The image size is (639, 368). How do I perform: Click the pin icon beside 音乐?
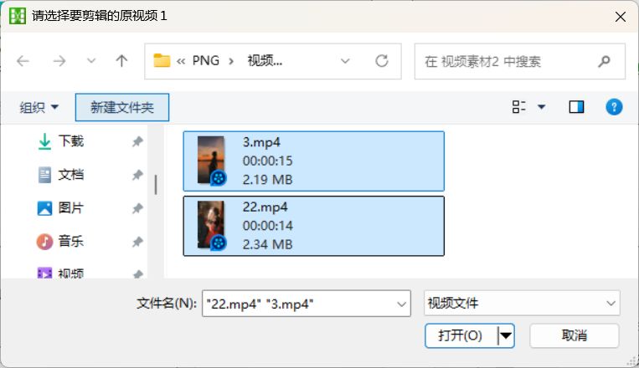137,242
